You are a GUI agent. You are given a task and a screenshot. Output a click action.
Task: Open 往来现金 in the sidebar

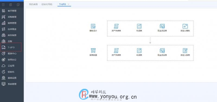coord(9,29)
